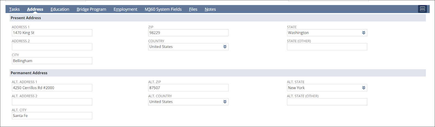Screen dimensions: 435x127
Task: Click the empty Address 2 field
Action: click(52, 47)
